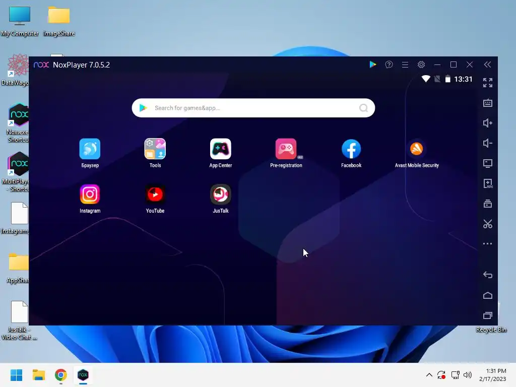The height and width of the screenshot is (387, 516).
Task: Select the AppShare desktop folder
Action: (17, 267)
